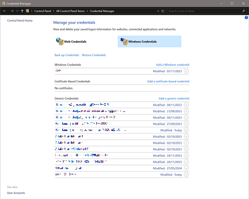
Task: Refresh the Credential Manager page
Action: click(x=163, y=11)
